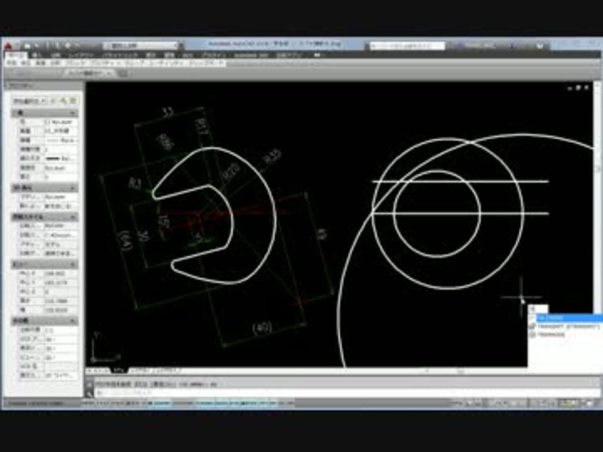Select the second TRANSPARENCY suggestion in autocomplete list
The width and height of the screenshot is (603, 452).
(x=566, y=326)
